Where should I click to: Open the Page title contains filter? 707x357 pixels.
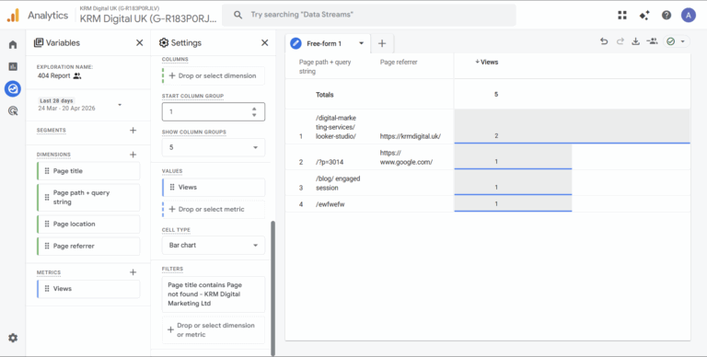(x=214, y=294)
